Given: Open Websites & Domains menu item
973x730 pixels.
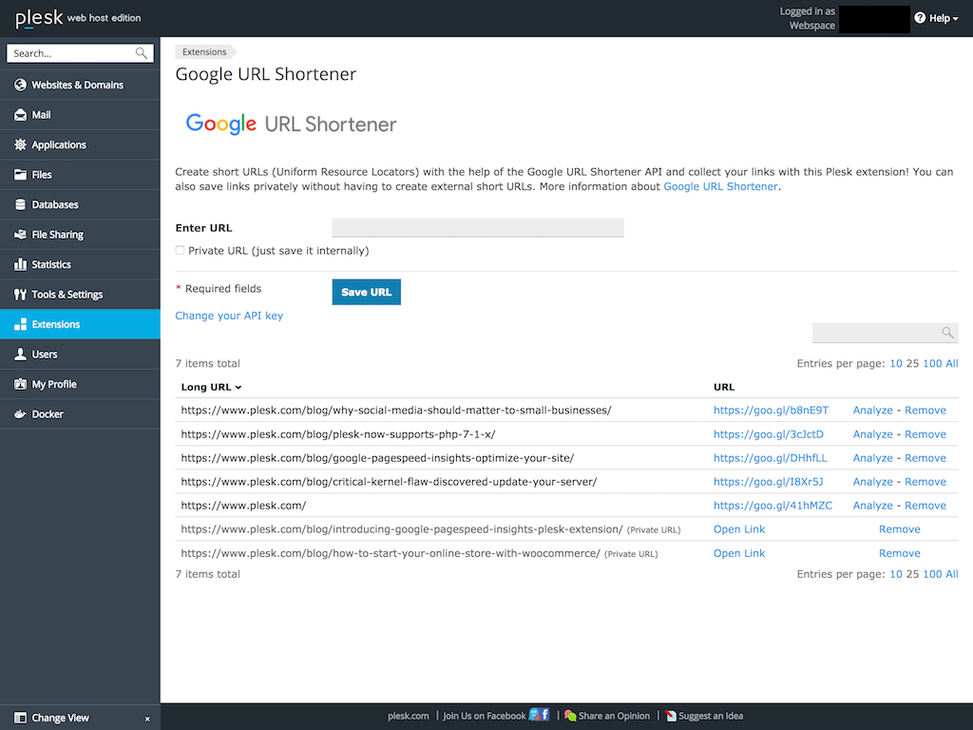Looking at the screenshot, I should point(80,85).
